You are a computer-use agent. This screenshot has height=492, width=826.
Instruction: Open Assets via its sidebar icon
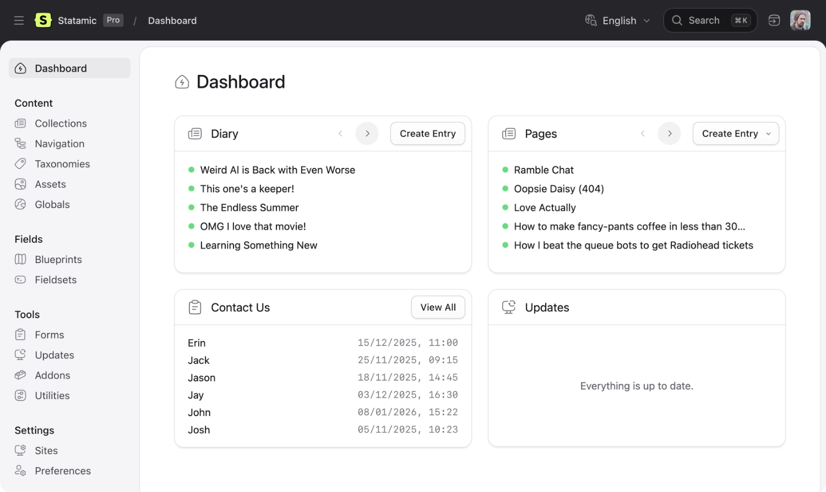20,184
